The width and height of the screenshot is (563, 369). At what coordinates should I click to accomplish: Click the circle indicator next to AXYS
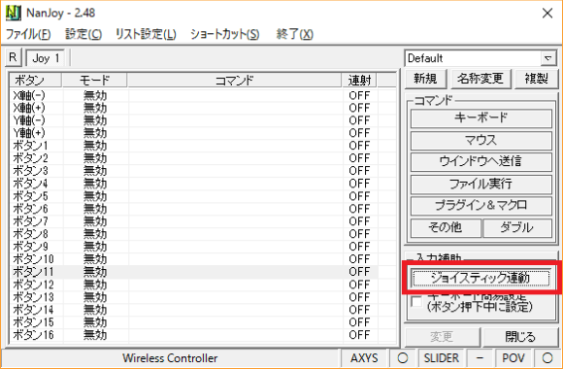(x=403, y=358)
